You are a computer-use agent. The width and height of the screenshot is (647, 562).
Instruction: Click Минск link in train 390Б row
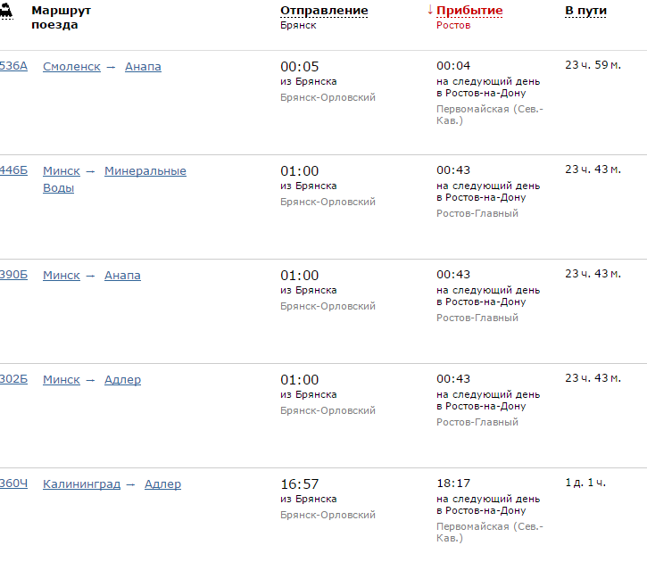pyautogui.click(x=62, y=276)
